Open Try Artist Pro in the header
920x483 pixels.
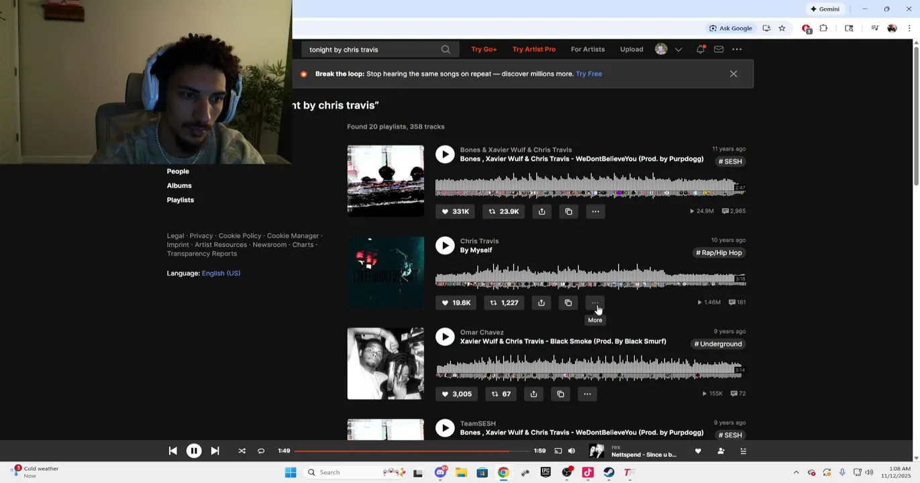534,49
